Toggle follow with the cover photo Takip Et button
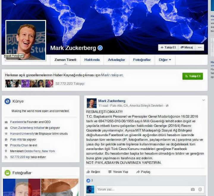This screenshot has width=214, height=196. [x=168, y=47]
